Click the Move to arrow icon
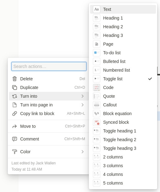This screenshot has height=192, width=160. click(x=15, y=126)
